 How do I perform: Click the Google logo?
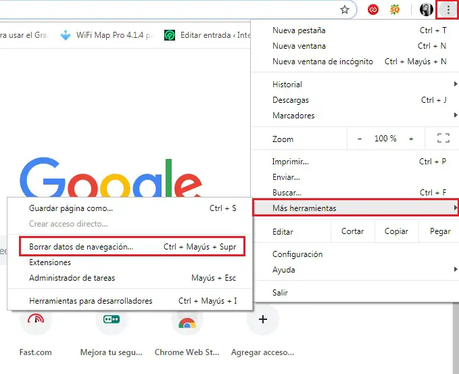point(111,177)
